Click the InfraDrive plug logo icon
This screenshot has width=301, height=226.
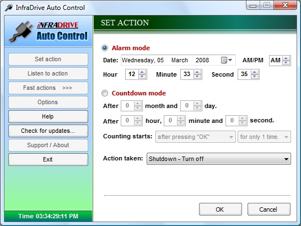(21, 32)
